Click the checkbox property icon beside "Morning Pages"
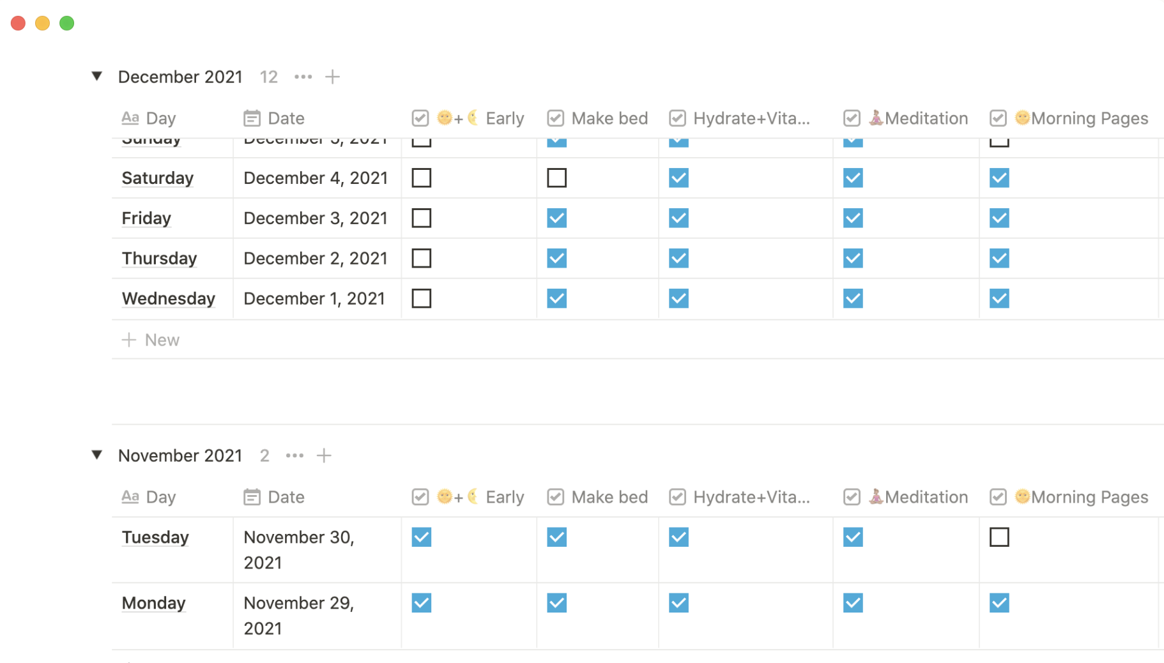 998,118
